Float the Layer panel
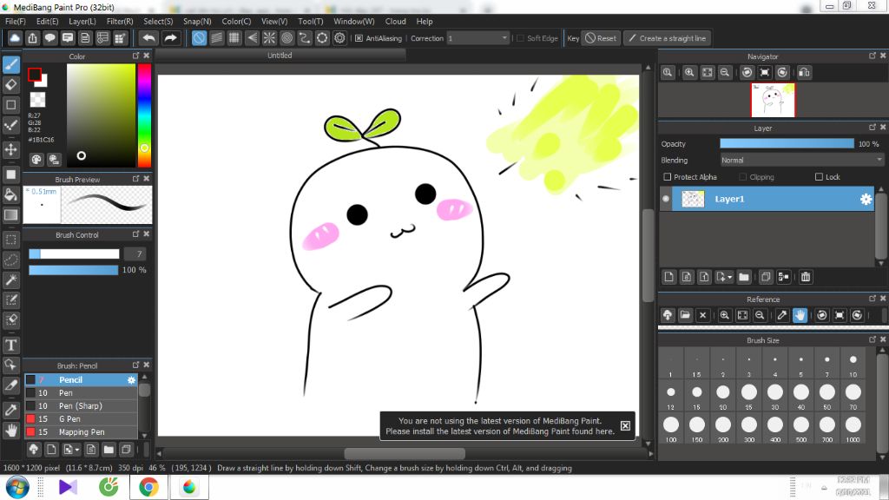Viewport: 889px width, 500px height. [x=872, y=128]
